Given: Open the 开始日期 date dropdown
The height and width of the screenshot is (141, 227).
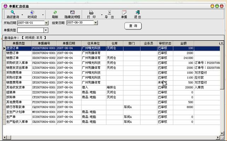Looking at the screenshot, I should (x=46, y=23).
